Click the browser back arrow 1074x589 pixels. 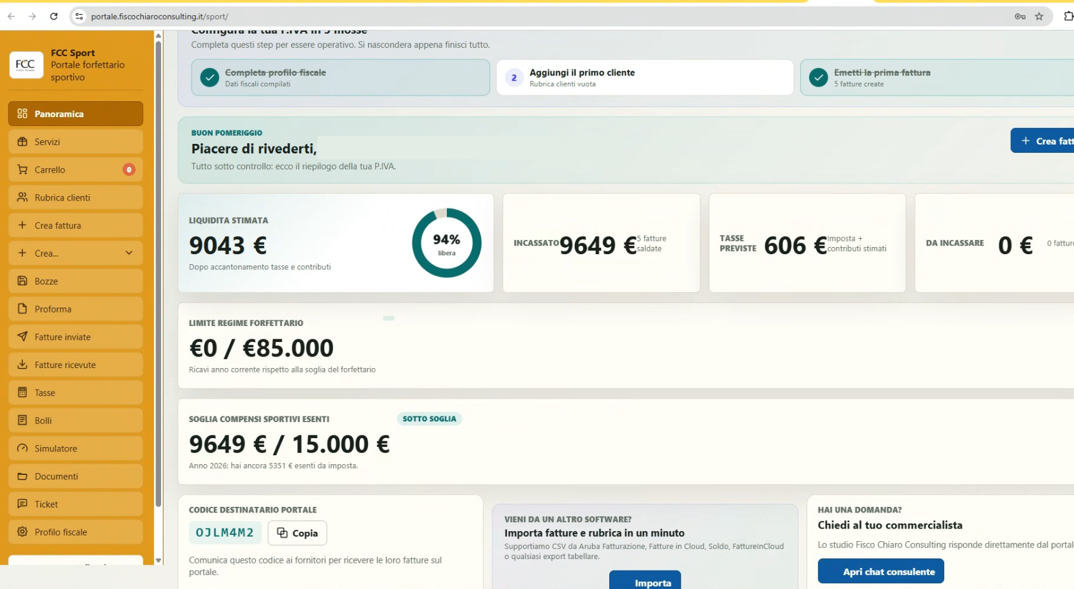click(x=11, y=17)
